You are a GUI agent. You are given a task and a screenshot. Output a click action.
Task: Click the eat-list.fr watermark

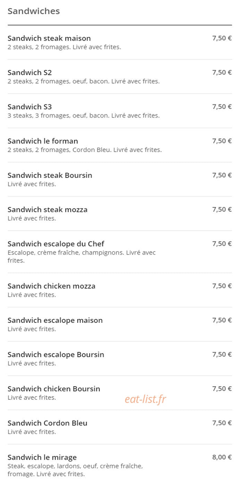(145, 399)
